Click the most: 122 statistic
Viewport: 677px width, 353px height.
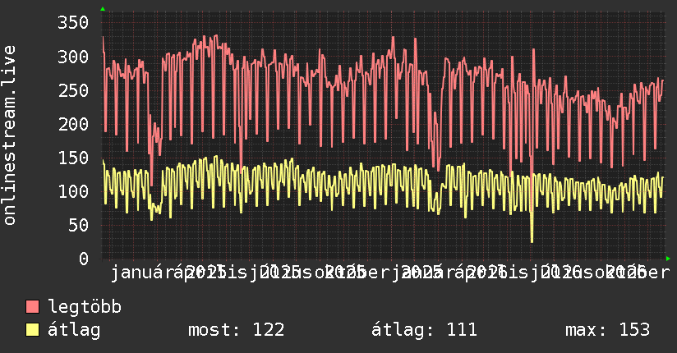236,330
